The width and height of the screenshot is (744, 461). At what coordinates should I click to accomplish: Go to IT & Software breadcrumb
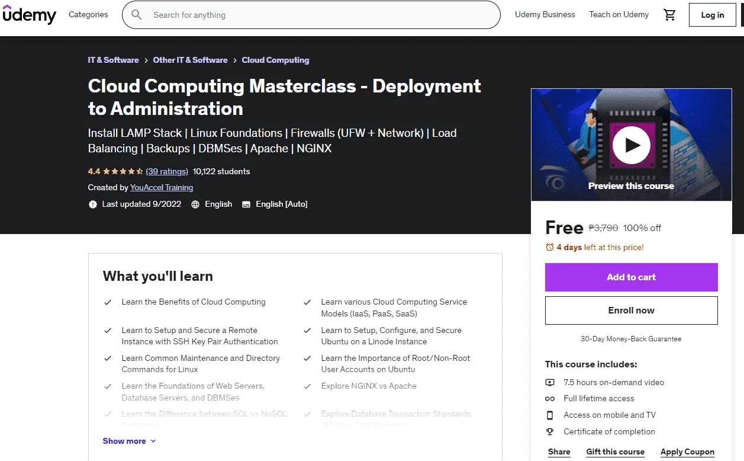click(x=114, y=60)
